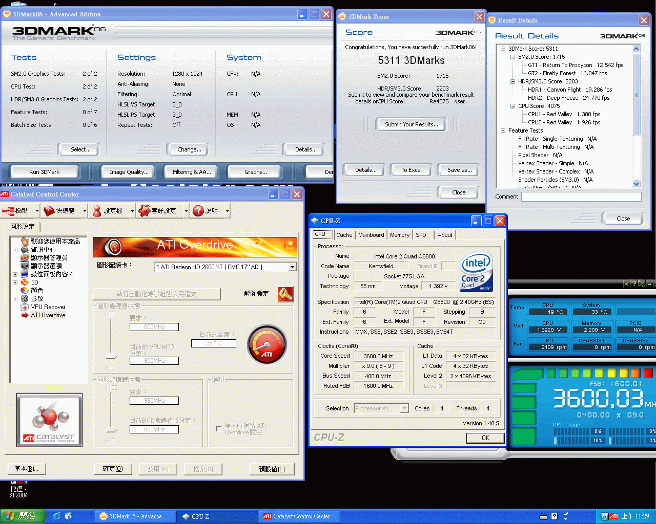Open the 喜好設定 dropdown arrow
Screen dimensions: 656x524
(186, 210)
